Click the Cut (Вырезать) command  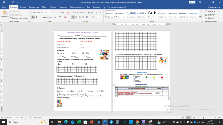[x=15, y=11]
